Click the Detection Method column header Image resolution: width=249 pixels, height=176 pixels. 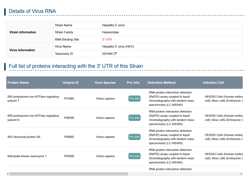tap(161, 83)
